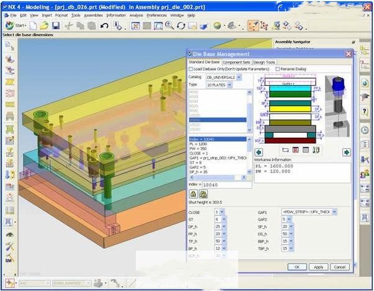Image resolution: width=374 pixels, height=291 pixels.
Task: Click the index input field showing 10040
Action: click(x=227, y=185)
